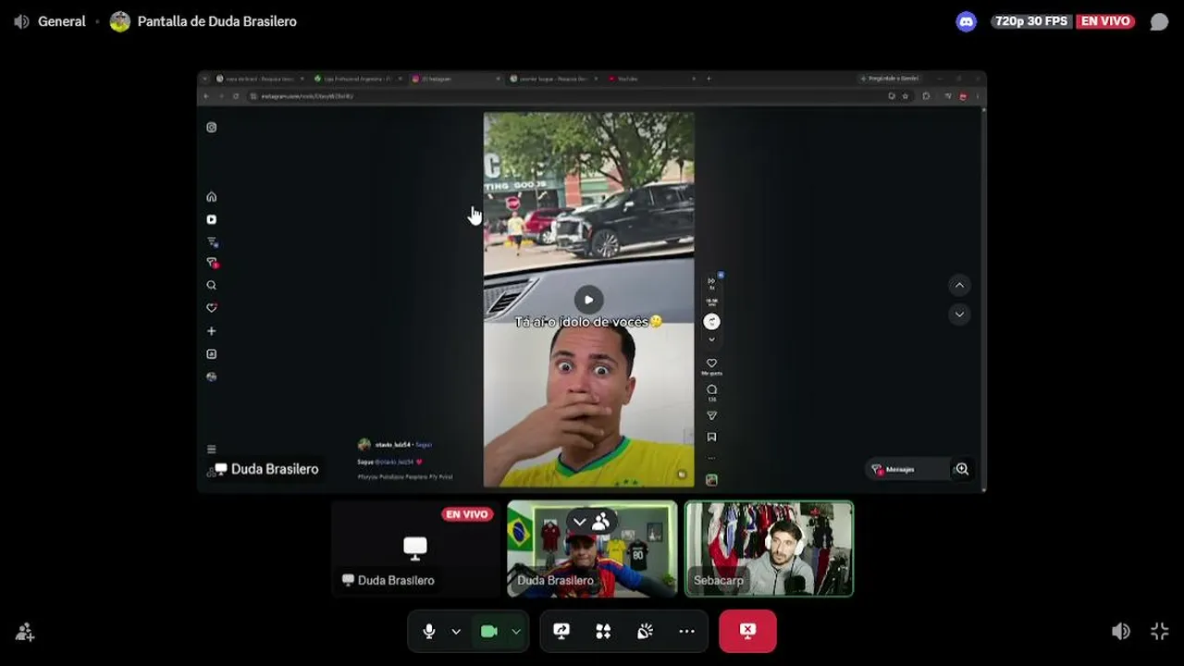
Task: Click the browser back arrow
Action: pyautogui.click(x=206, y=96)
